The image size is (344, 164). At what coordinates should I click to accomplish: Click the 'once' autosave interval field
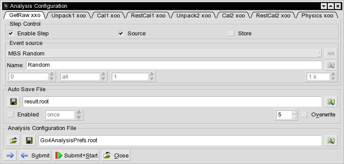pyautogui.click(x=60, y=115)
